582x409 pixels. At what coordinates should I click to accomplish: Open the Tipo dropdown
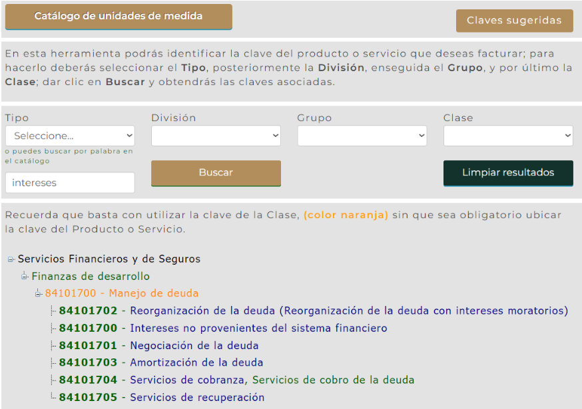pos(70,136)
